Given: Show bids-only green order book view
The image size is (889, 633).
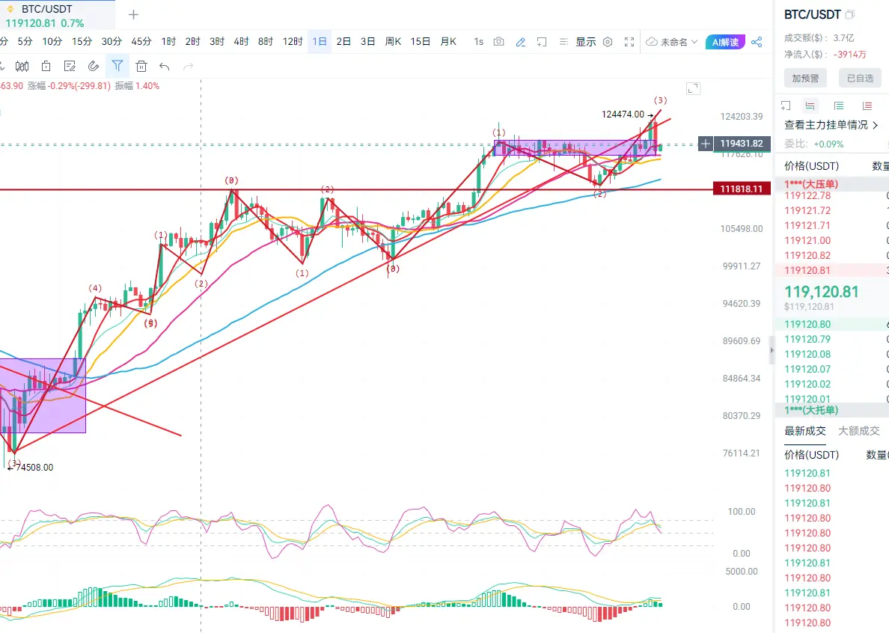Looking at the screenshot, I should (x=839, y=105).
